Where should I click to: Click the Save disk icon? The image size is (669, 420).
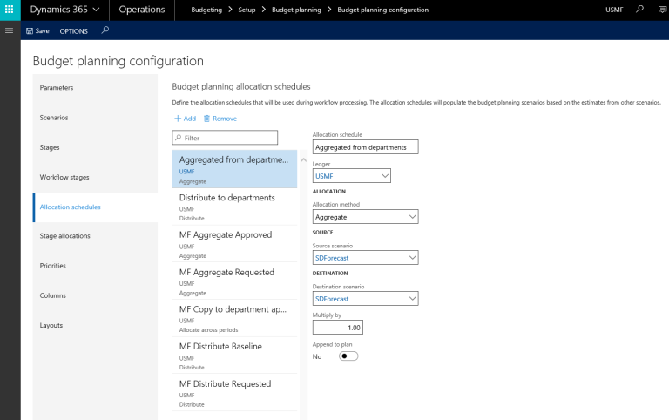[30, 30]
